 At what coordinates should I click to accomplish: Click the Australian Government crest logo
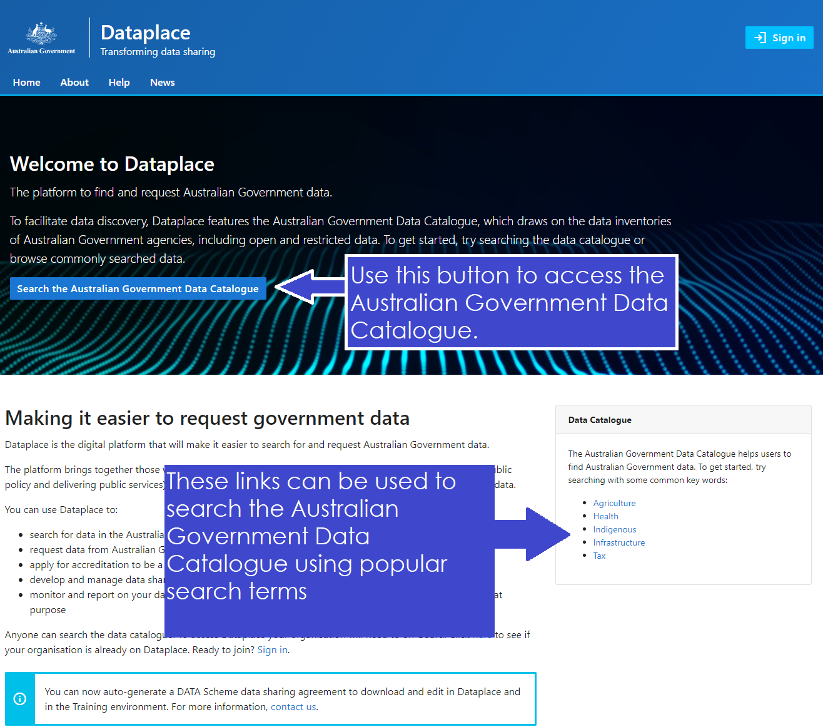[x=41, y=38]
